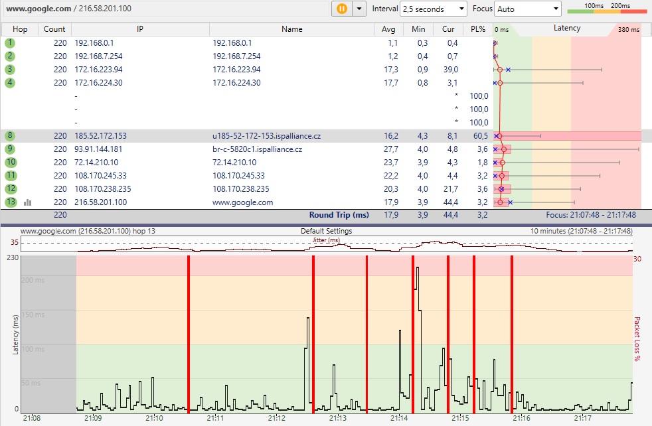The width and height of the screenshot is (652, 426).
Task: Click the PL% column header
Action: pyautogui.click(x=478, y=29)
